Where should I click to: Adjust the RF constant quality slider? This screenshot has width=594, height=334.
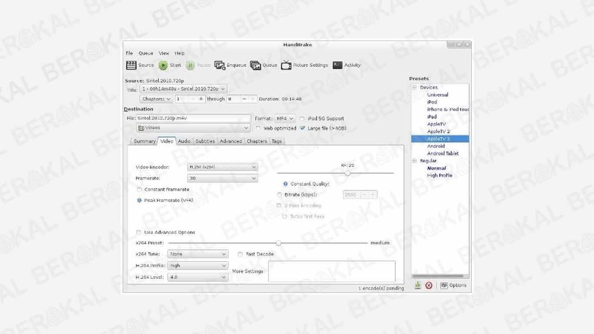[347, 173]
